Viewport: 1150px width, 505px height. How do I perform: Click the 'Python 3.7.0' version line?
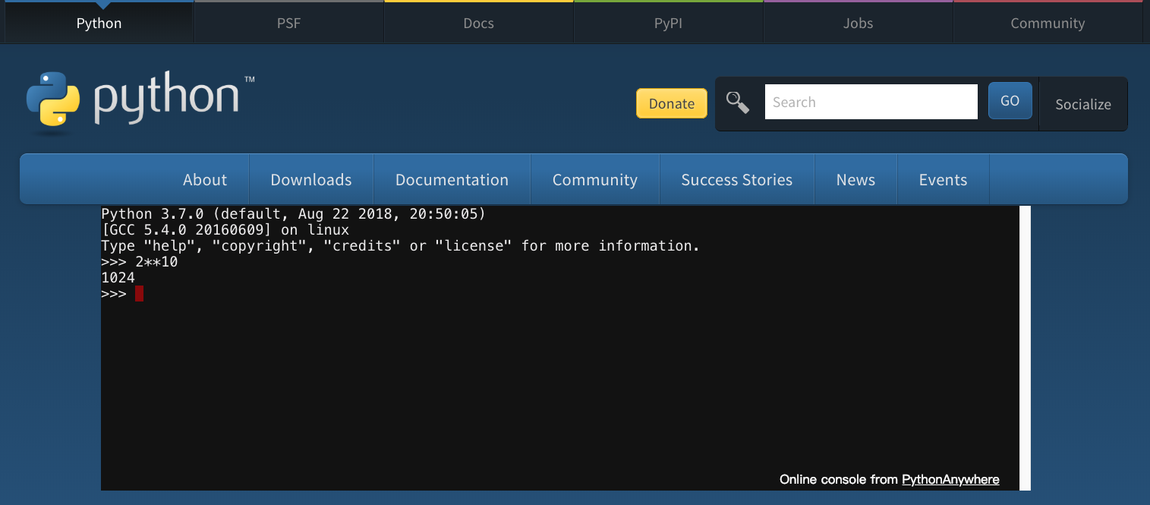(x=293, y=214)
